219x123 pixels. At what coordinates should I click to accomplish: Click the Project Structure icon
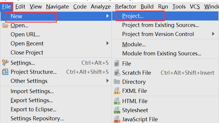pos(5,72)
